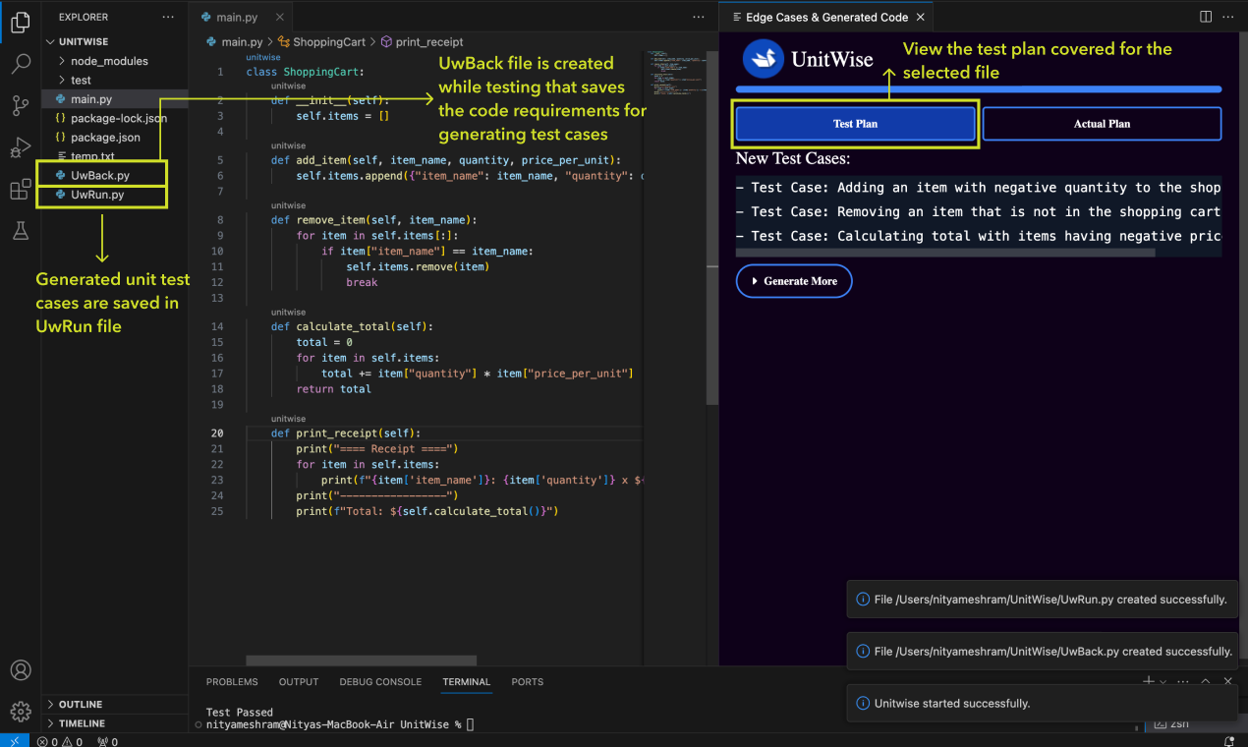Expand the OUTLINE section
The height and width of the screenshot is (747, 1248).
pos(114,704)
